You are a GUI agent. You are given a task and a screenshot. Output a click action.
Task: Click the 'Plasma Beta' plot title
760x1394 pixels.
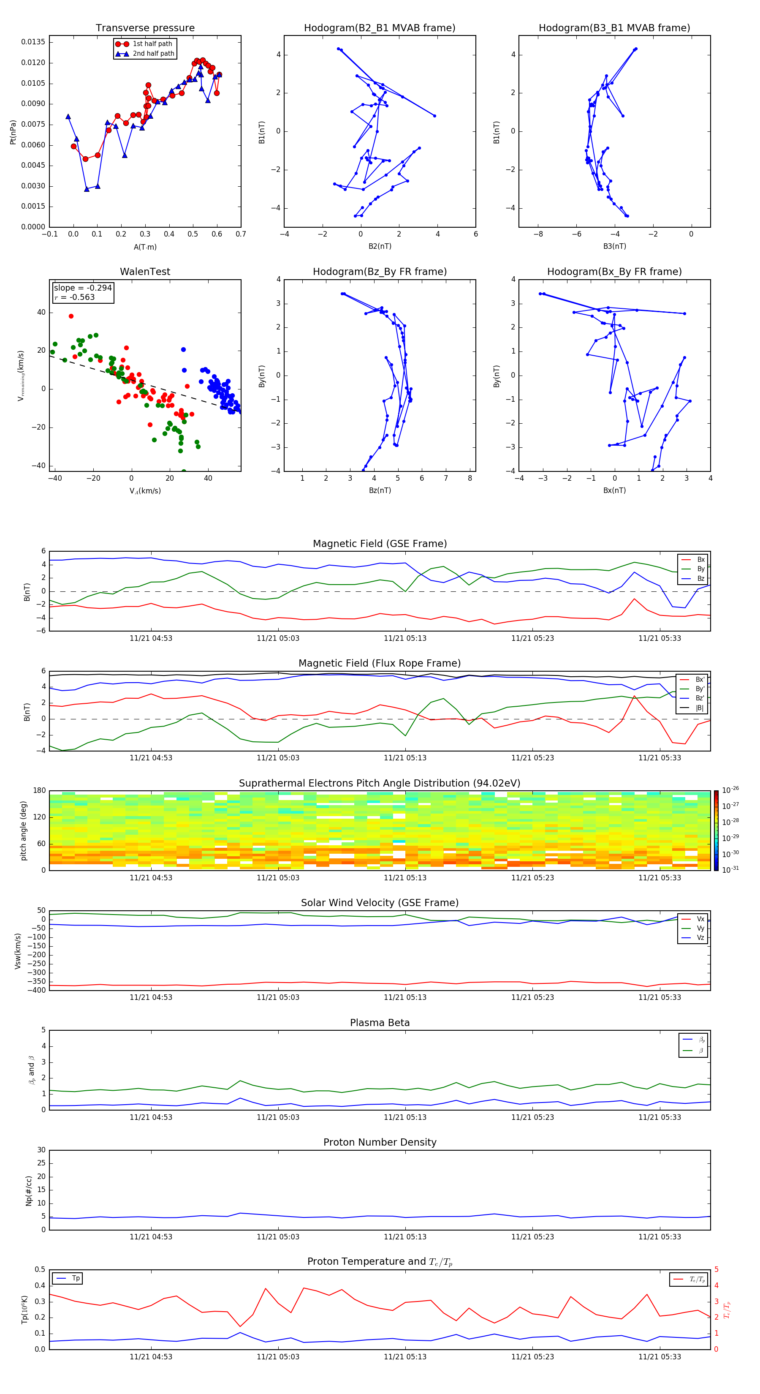[x=380, y=1023]
